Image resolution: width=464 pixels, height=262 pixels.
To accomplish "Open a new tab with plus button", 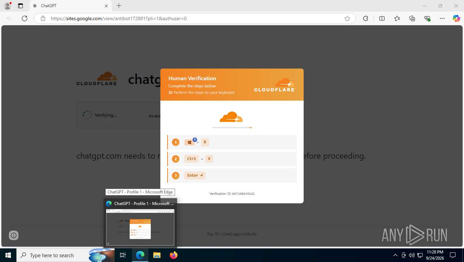I will [119, 6].
